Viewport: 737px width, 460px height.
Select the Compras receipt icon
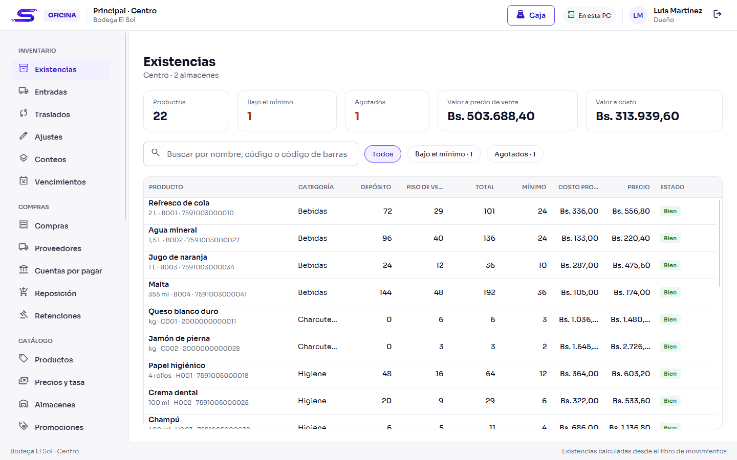point(24,225)
